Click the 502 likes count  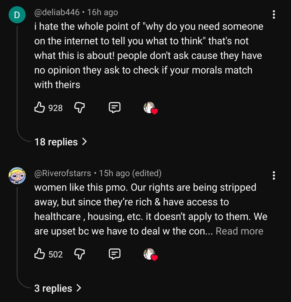56,254
